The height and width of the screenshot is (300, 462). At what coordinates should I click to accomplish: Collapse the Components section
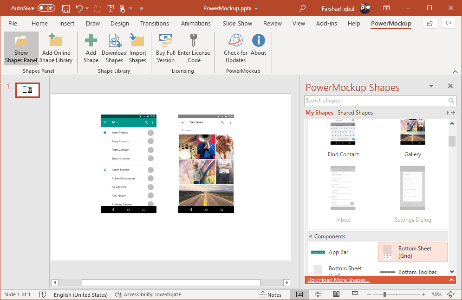(x=311, y=236)
